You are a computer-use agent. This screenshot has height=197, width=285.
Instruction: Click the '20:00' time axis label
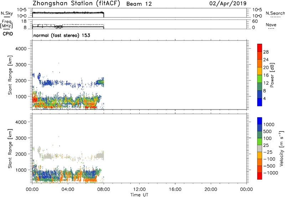pyautogui.click(x=211, y=190)
